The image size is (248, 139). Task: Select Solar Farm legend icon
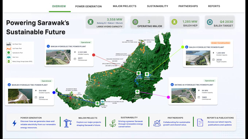pyautogui.click(x=9, y=57)
